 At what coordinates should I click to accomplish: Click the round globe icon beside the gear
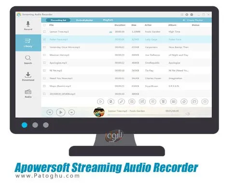pos(192,14)
